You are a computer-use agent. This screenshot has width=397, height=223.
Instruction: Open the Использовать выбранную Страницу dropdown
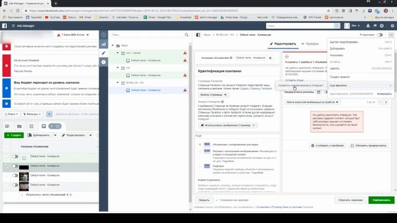tap(228, 125)
